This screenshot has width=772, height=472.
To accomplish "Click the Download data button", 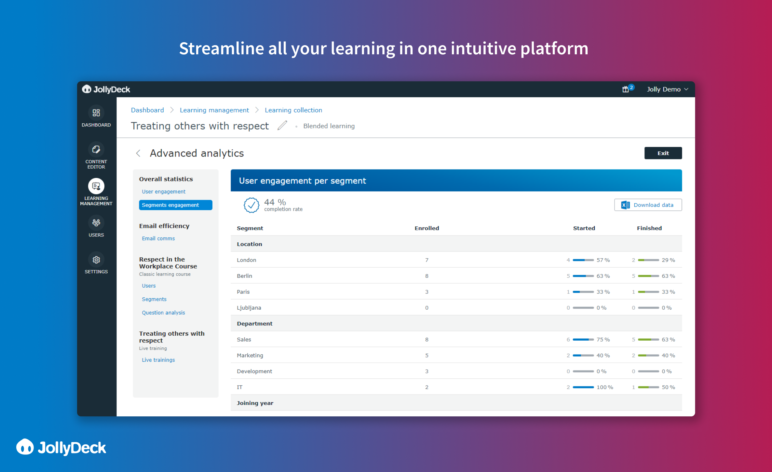I will (648, 205).
